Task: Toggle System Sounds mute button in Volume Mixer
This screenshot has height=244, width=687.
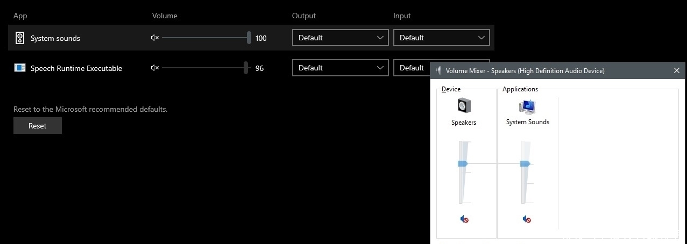Action: [527, 219]
